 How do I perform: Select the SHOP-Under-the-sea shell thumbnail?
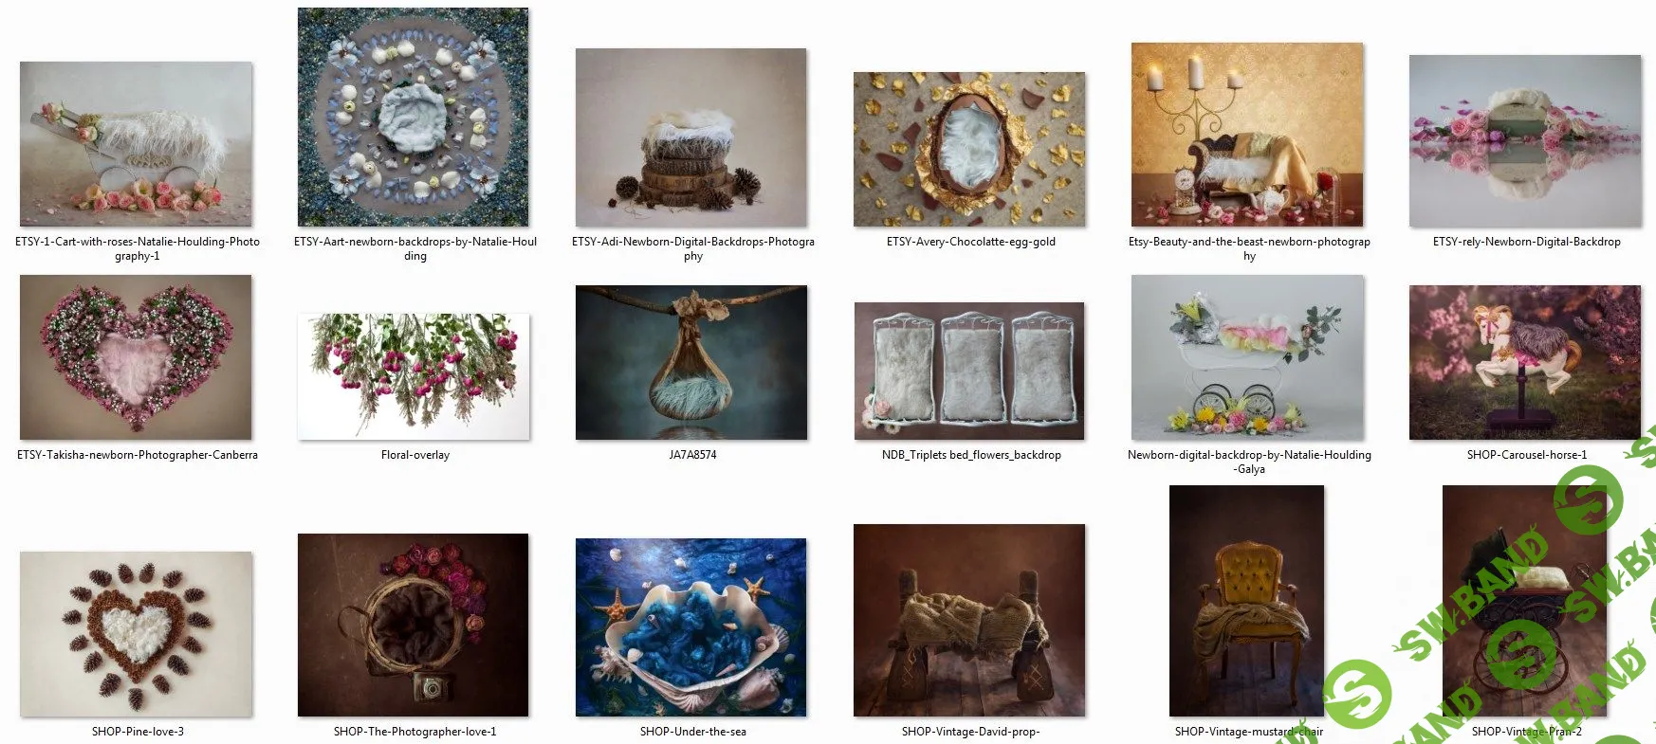[x=691, y=627]
